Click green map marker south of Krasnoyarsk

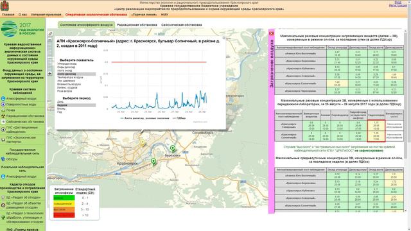point(153,162)
